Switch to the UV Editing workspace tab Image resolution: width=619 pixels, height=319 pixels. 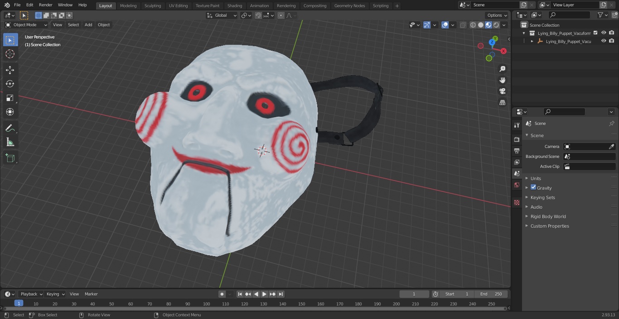coord(178,6)
